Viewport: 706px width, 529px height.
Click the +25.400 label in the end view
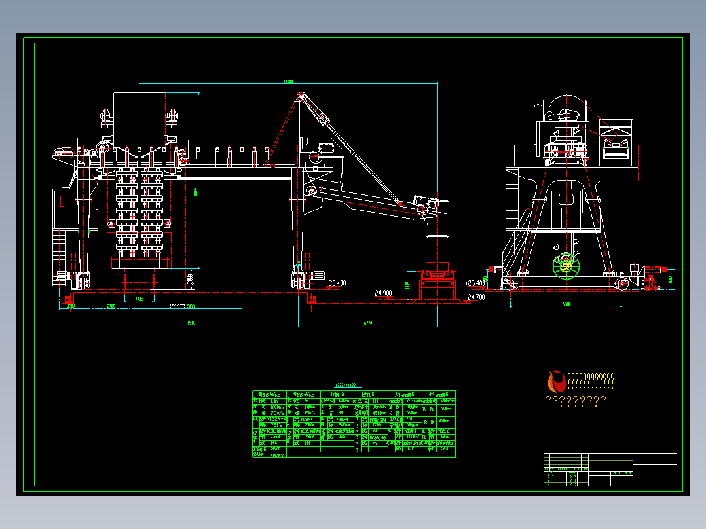point(475,283)
